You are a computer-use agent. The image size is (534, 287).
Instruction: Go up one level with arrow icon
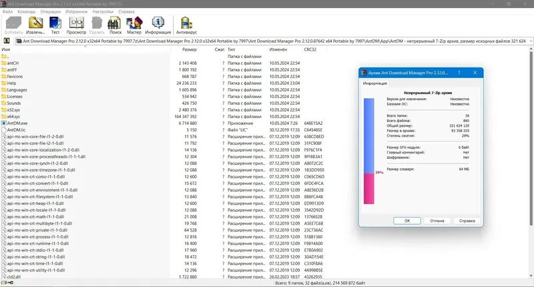7,41
